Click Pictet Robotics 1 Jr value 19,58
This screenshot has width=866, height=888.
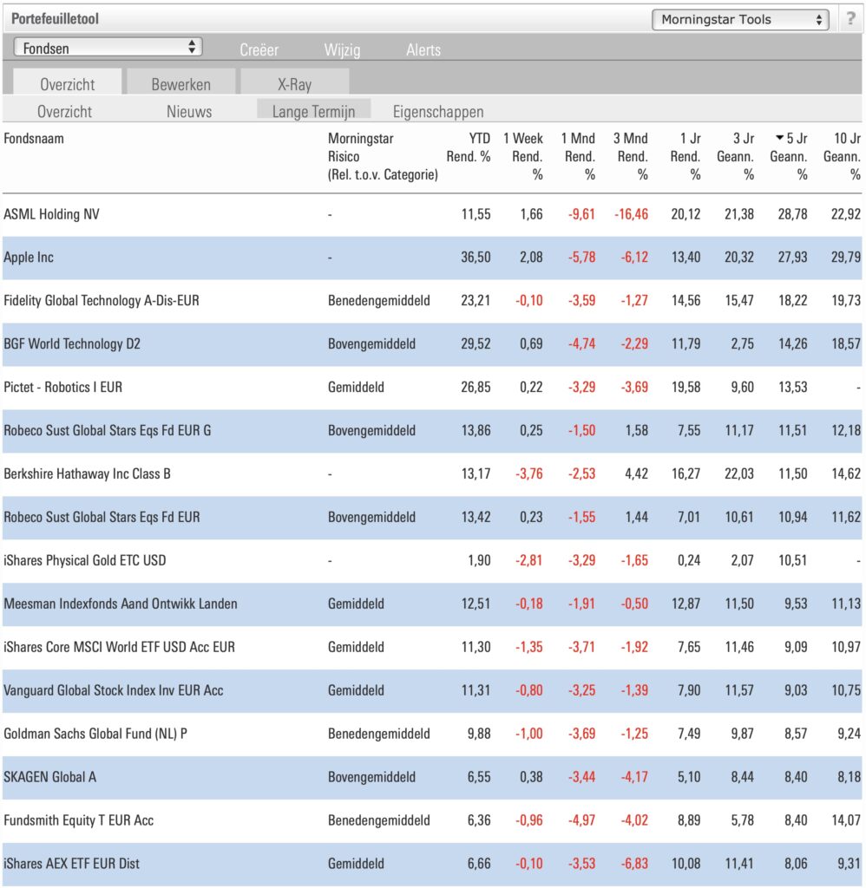pos(686,387)
